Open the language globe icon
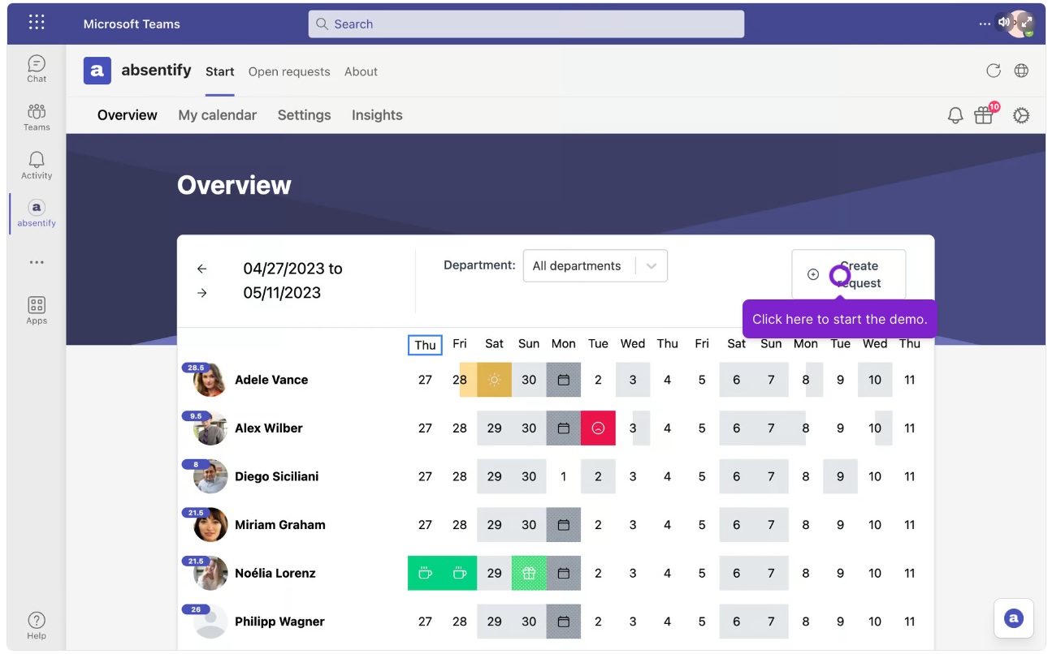 (x=1021, y=71)
